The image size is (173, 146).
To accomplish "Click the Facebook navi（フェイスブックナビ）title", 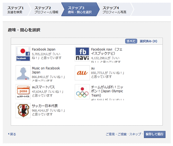I will [x=107, y=51].
